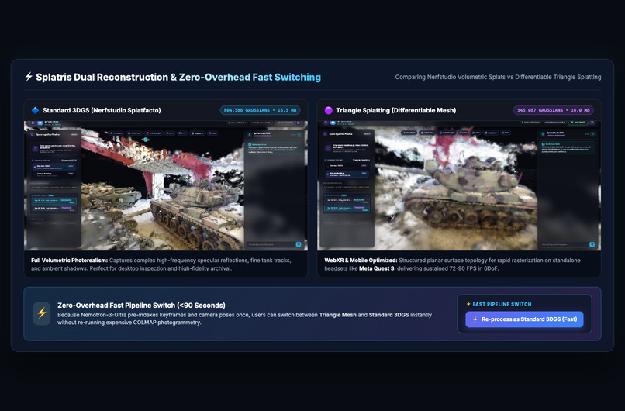Click the Comparing Nerfstudio Volumetric Splats subtitle
The width and height of the screenshot is (625, 411).
(x=498, y=77)
